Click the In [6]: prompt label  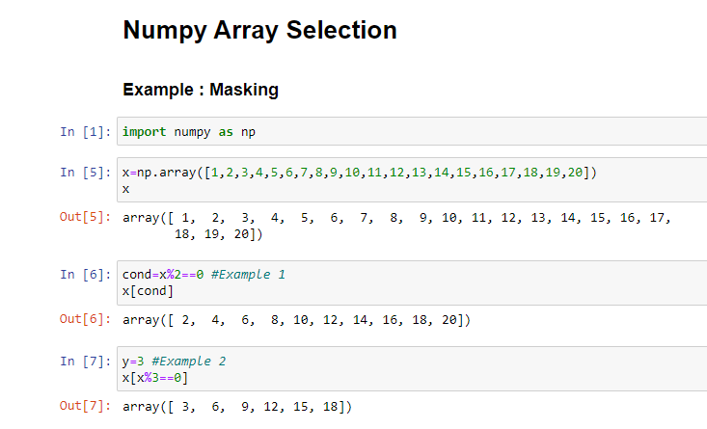tap(86, 275)
